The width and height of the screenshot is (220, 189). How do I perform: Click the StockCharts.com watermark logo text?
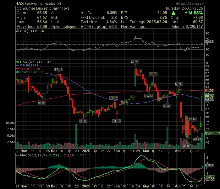[x=190, y=3]
